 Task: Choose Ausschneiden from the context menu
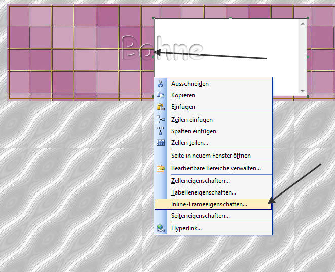(213, 84)
